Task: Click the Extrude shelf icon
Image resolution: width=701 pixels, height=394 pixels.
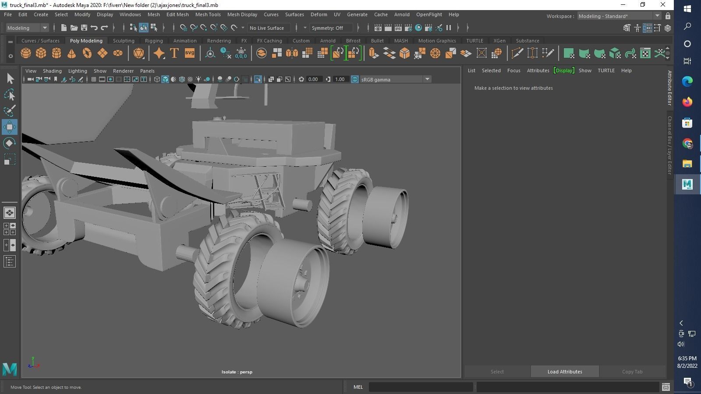Action: pos(373,53)
